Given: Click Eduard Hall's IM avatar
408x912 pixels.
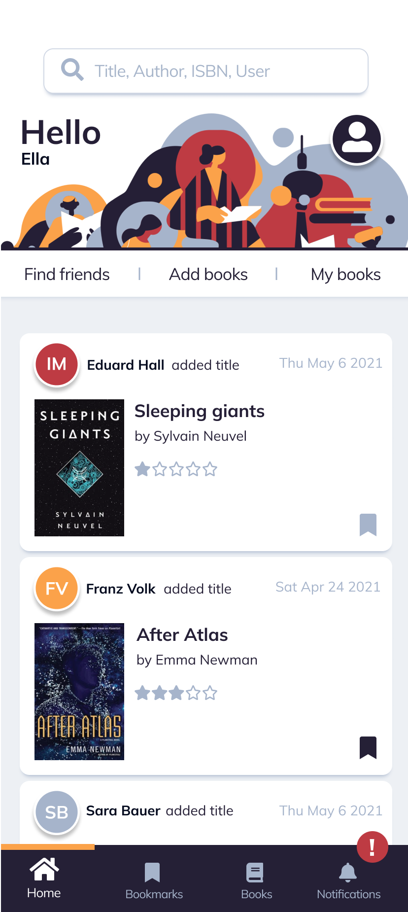Looking at the screenshot, I should [x=57, y=364].
